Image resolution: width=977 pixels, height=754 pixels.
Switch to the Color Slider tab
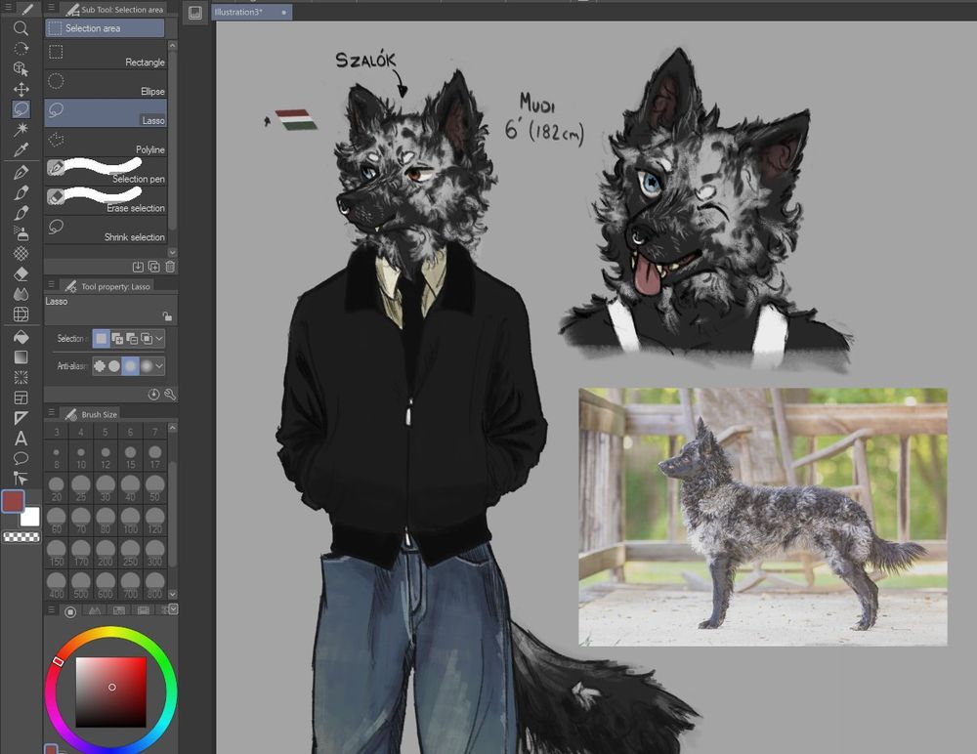tap(95, 611)
